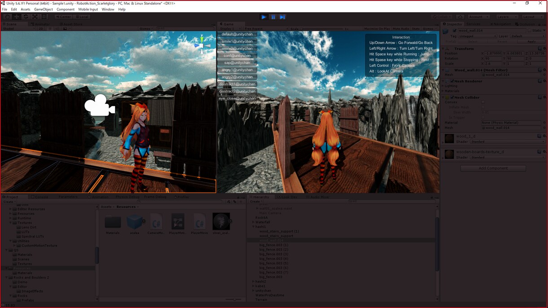The image size is (548, 308).
Task: Click Apply prefab button
Action: coord(531,42)
